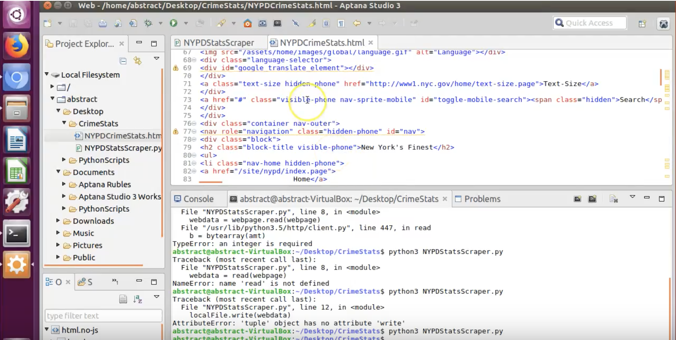Expand the PythonScripts folder under Desktop
Image resolution: width=676 pixels, height=340 pixels.
point(64,160)
